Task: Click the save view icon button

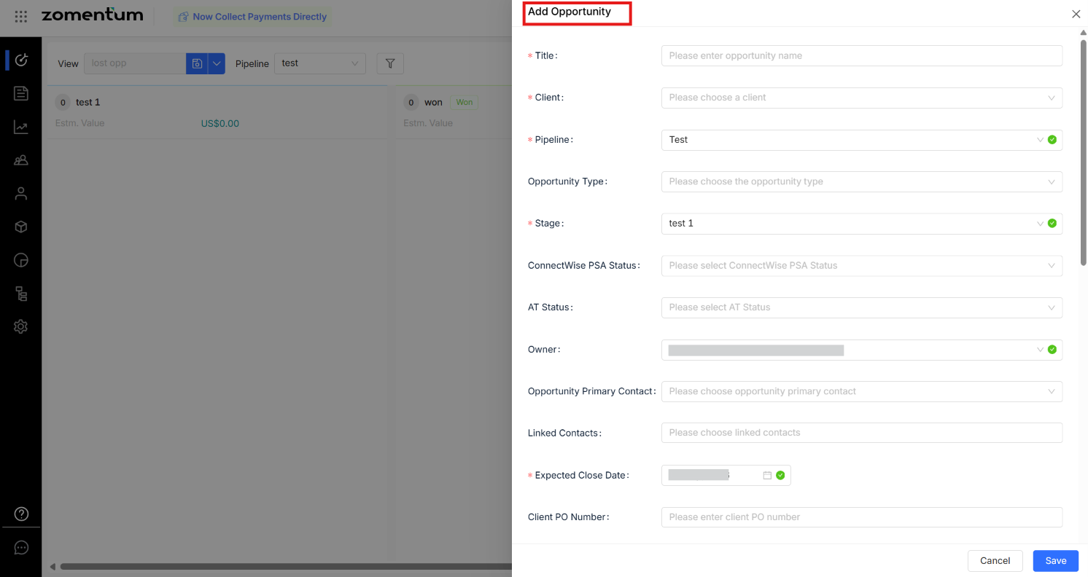Action: point(197,63)
